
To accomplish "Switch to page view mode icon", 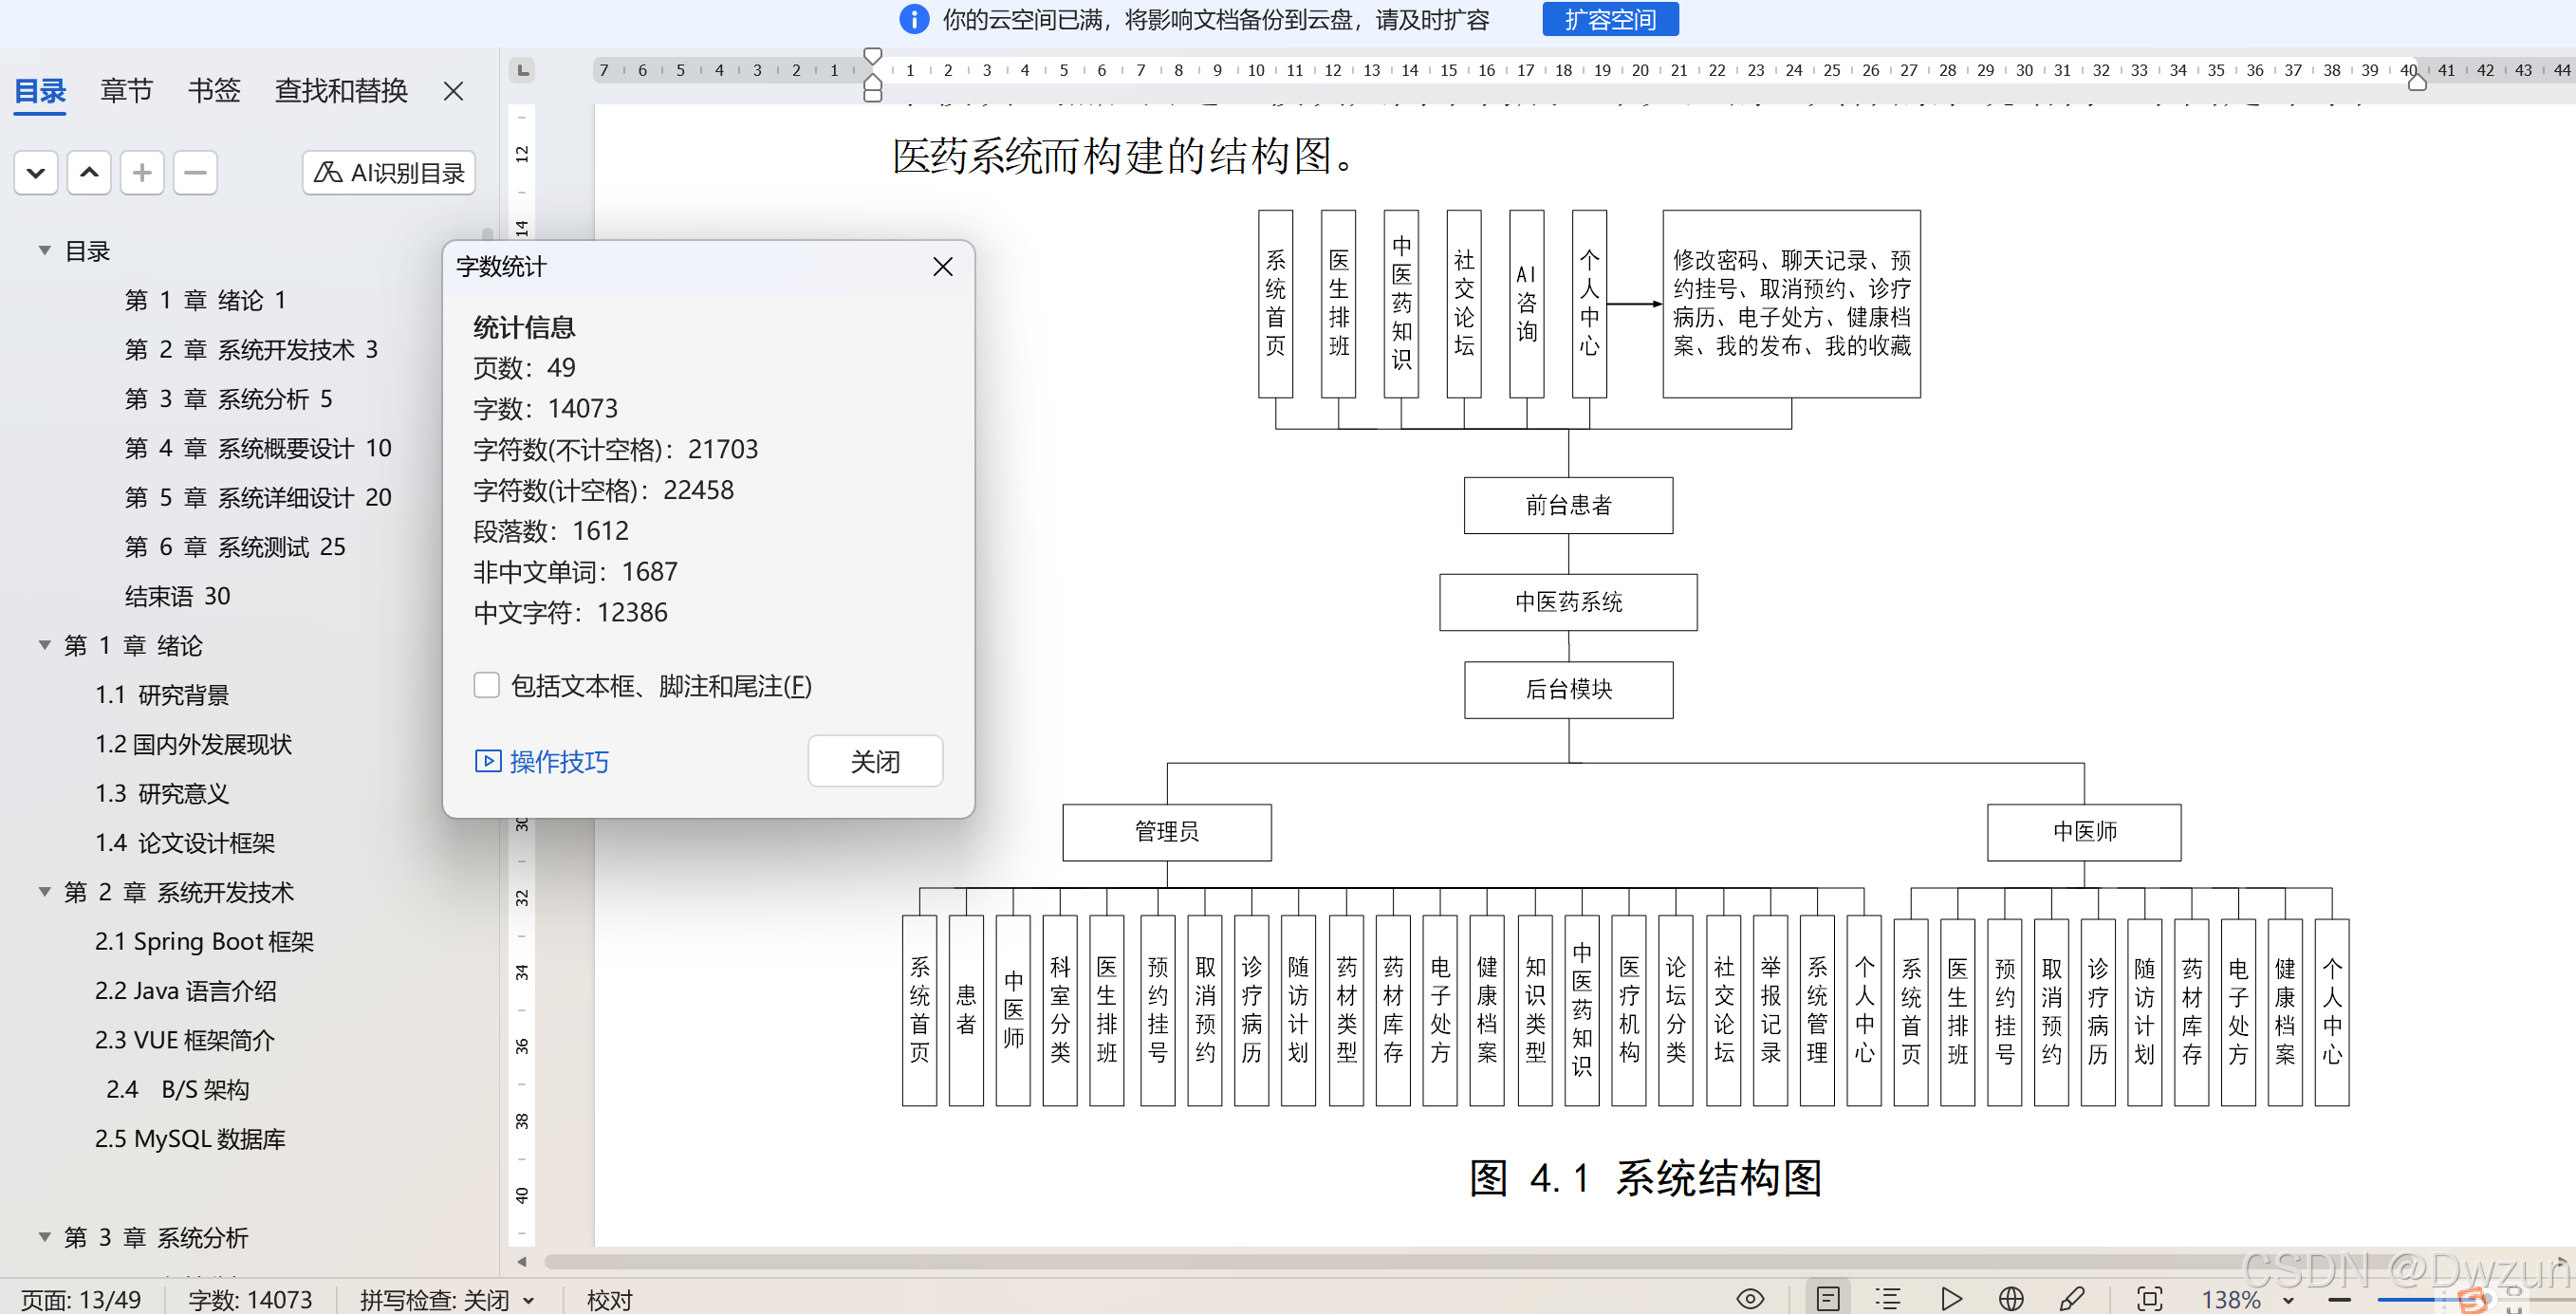I will (1829, 1298).
